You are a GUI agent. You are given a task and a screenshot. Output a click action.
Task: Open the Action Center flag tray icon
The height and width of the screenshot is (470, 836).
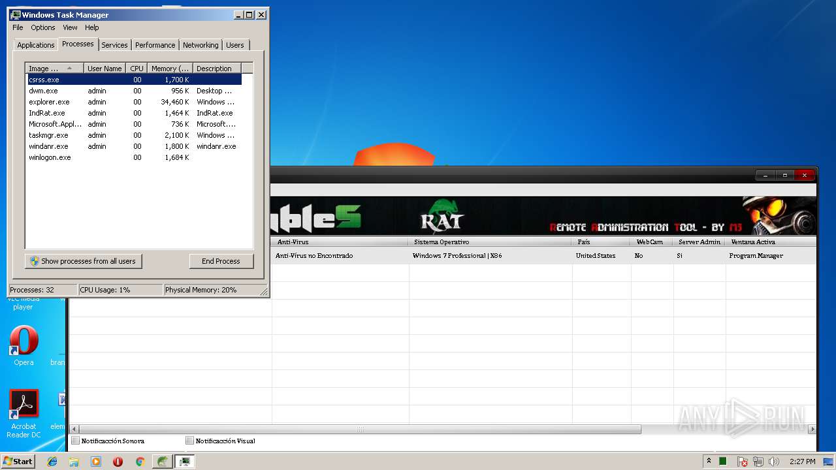pos(743,462)
